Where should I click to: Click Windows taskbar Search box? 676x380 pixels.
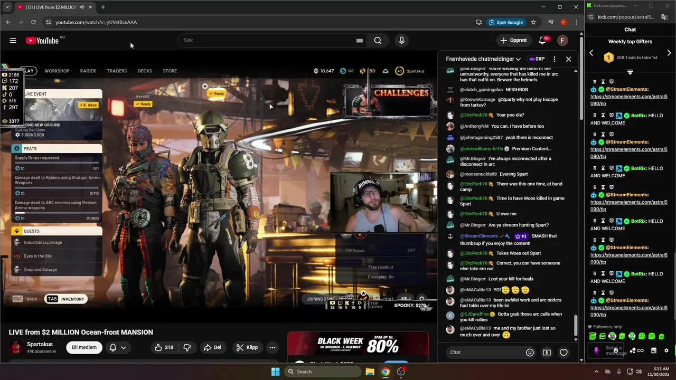click(323, 372)
